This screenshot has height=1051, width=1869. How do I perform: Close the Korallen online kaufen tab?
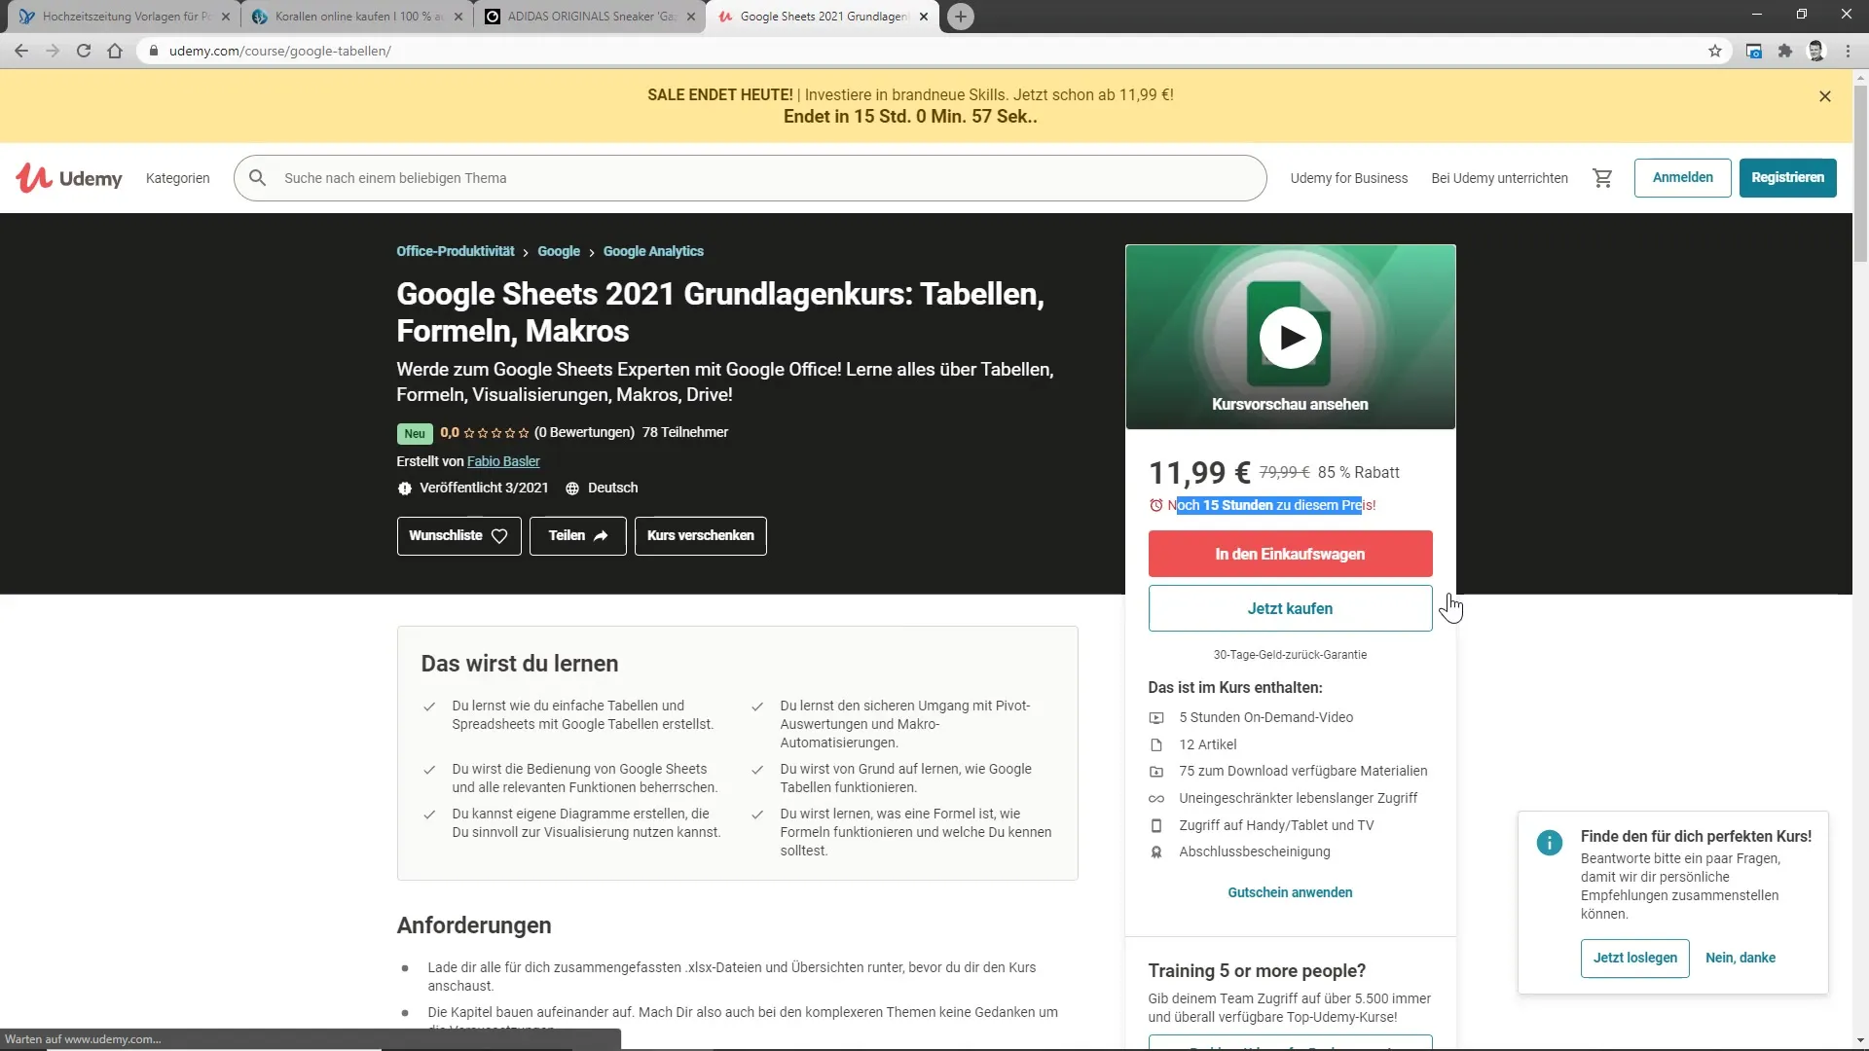pyautogui.click(x=458, y=17)
